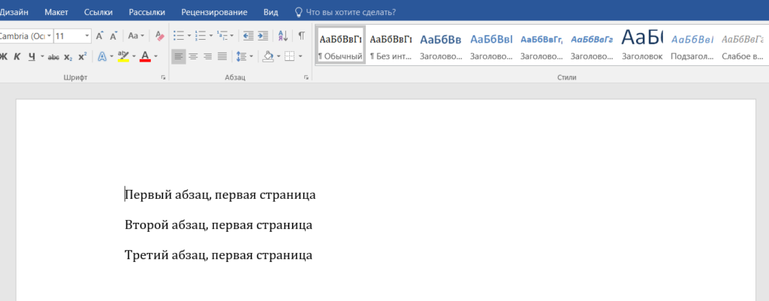Image resolution: width=769 pixels, height=301 pixels.
Task: Expand numbering library dropdown arrow
Action: pos(210,36)
